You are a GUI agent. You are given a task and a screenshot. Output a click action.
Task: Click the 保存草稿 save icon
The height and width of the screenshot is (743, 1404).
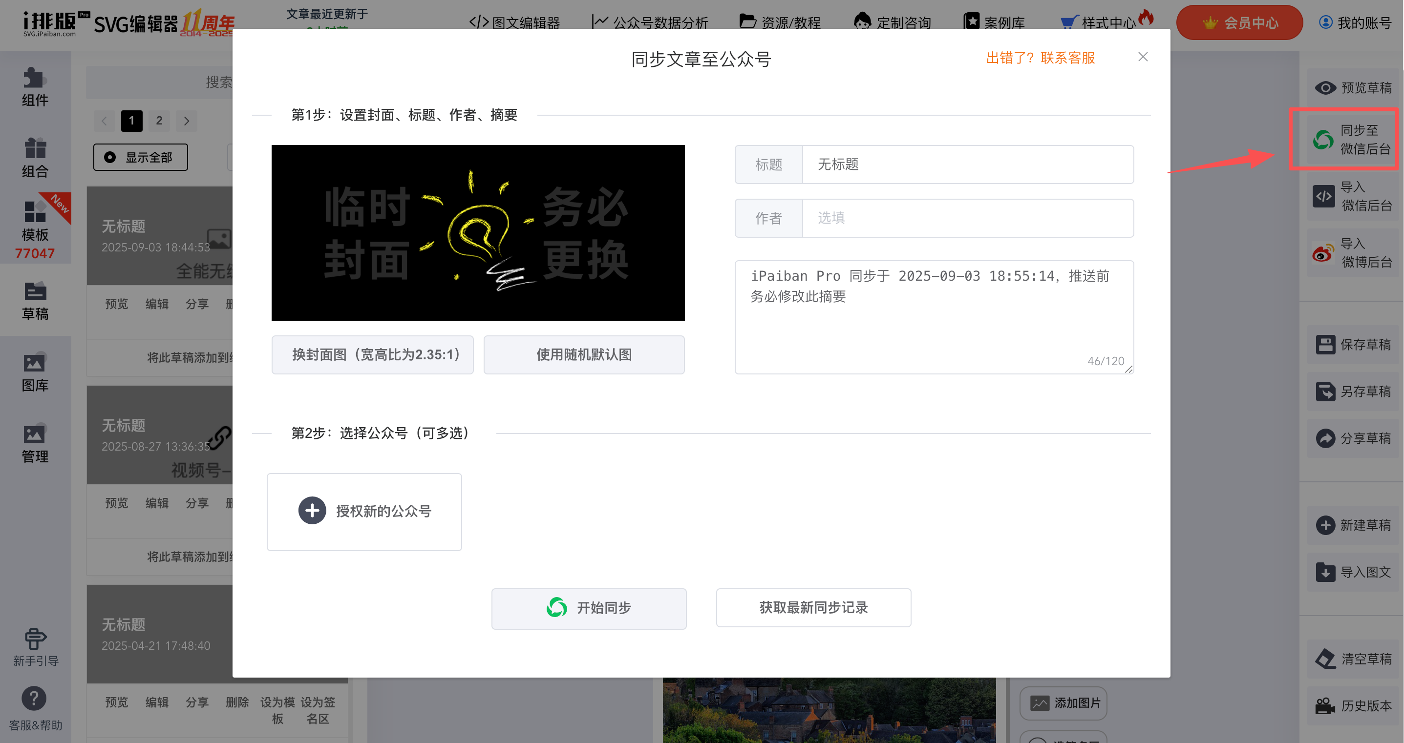[x=1325, y=345]
